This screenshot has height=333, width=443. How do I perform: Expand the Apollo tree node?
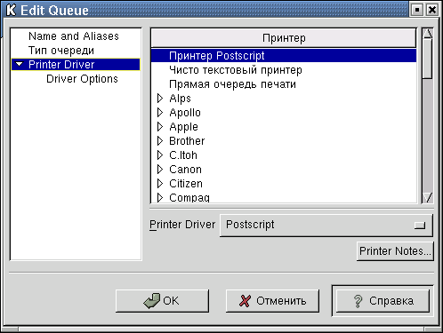[160, 113]
